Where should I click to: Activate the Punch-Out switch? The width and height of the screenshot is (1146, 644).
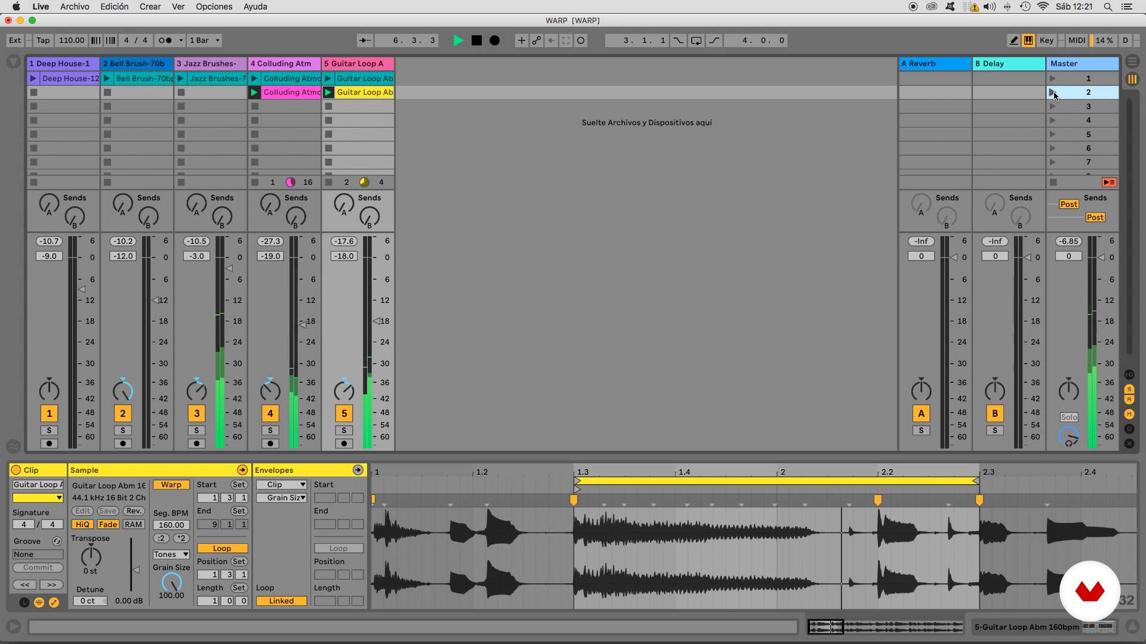coord(714,41)
